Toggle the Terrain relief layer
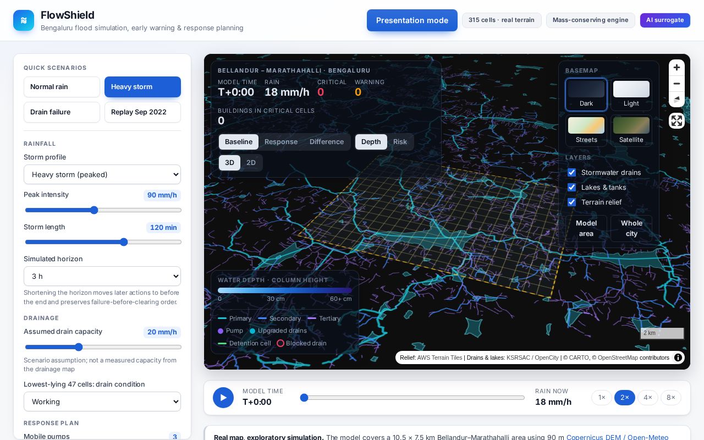 coord(572,202)
